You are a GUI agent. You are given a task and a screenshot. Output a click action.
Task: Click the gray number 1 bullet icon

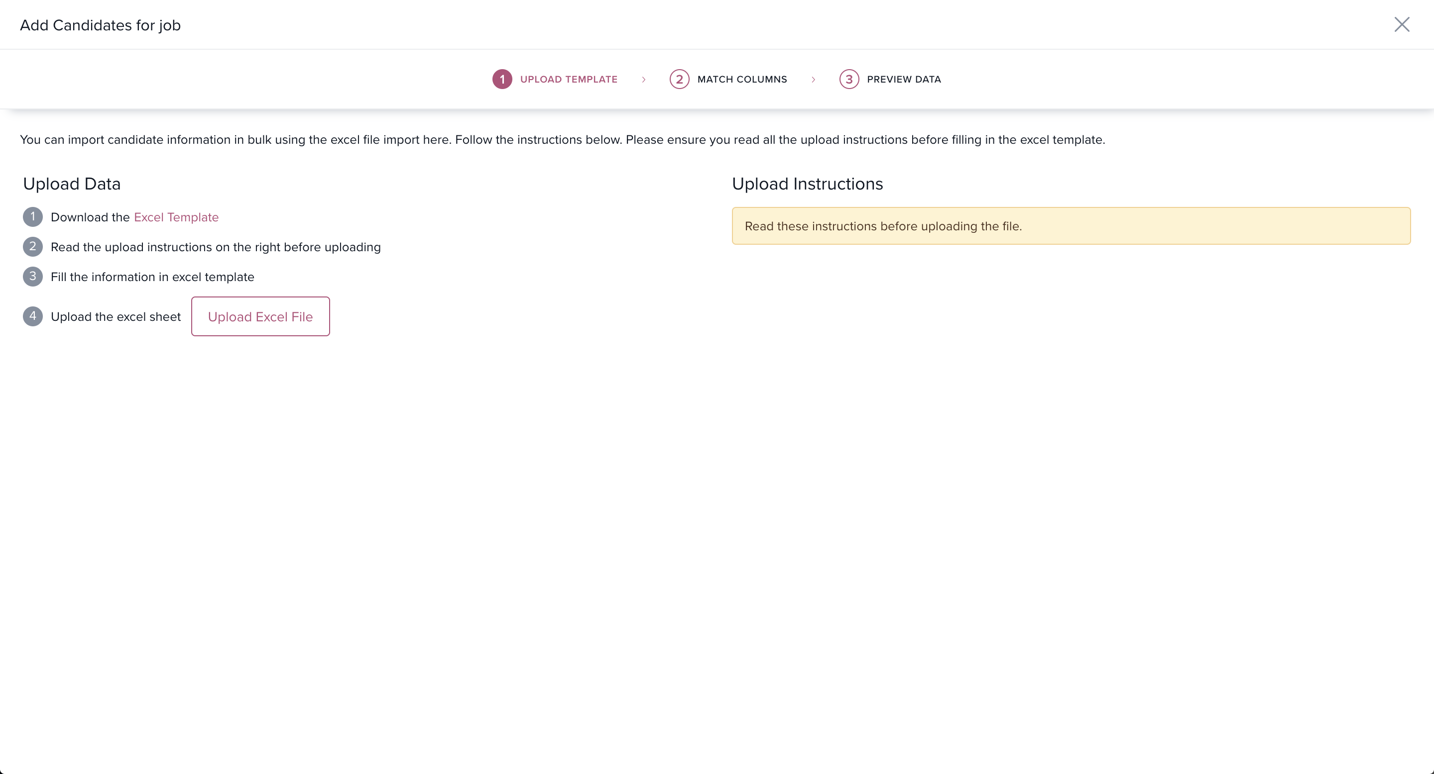point(33,217)
